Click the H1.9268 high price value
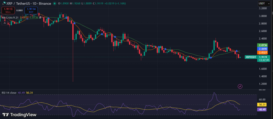Screen dimensions: 273x119 click(x=75, y=3)
